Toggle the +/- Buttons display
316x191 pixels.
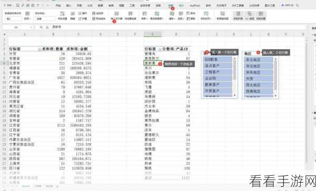pyautogui.click(x=250, y=16)
